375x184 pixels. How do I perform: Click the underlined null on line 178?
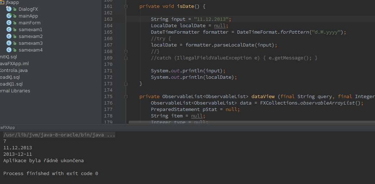pos(197,116)
